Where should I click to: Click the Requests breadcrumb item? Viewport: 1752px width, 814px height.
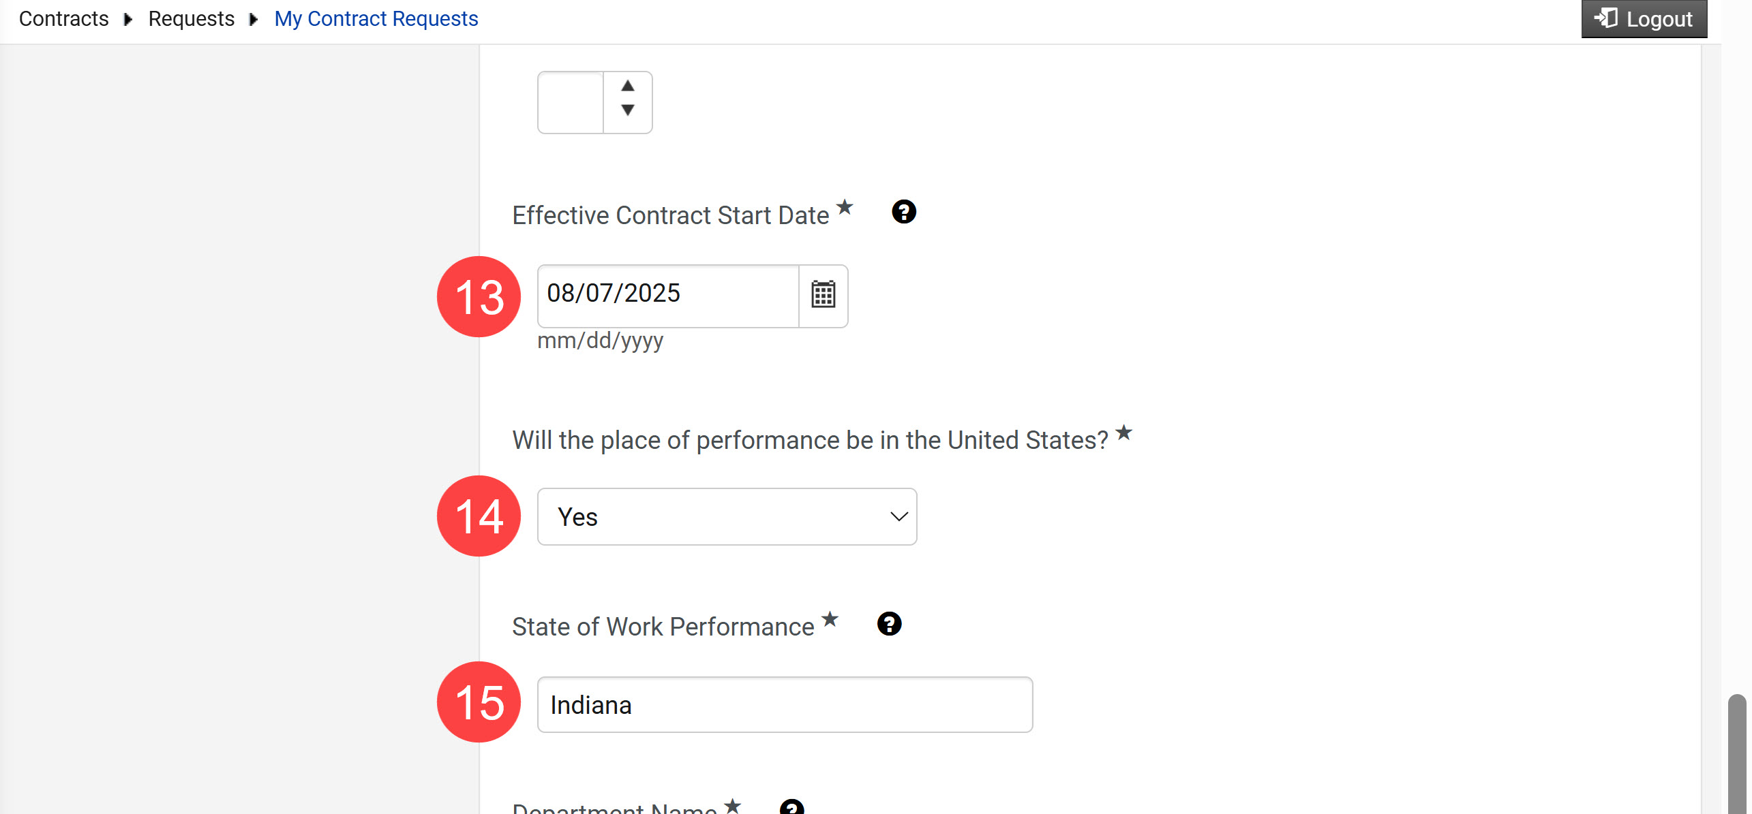tap(192, 19)
